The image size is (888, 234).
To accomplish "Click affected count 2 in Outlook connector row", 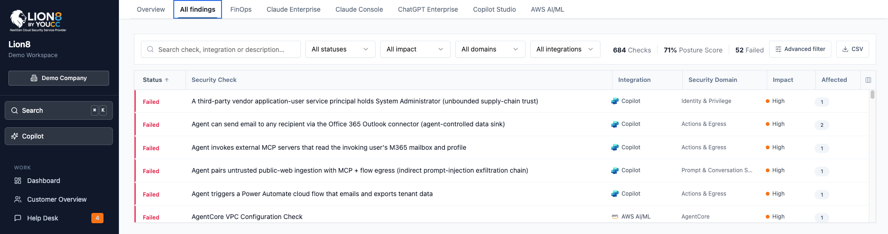I will pyautogui.click(x=822, y=125).
